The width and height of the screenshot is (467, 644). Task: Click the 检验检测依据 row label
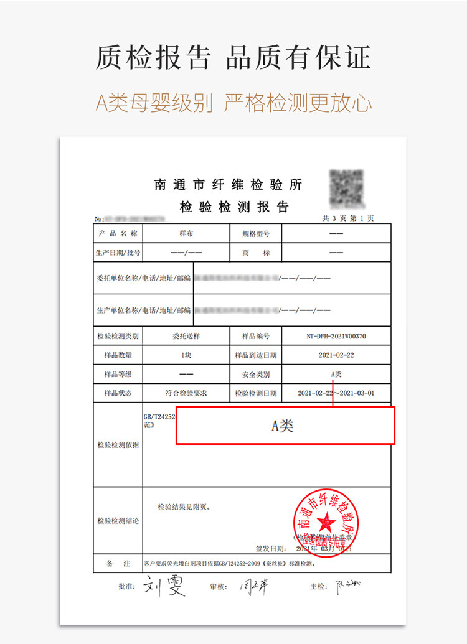(118, 445)
